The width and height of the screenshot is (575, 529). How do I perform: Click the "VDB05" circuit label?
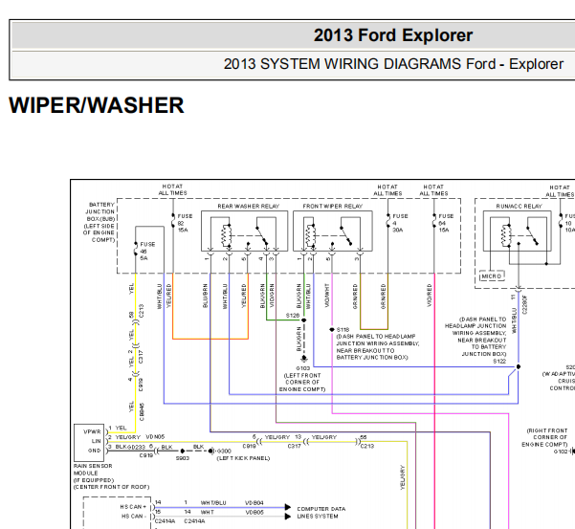(x=254, y=512)
